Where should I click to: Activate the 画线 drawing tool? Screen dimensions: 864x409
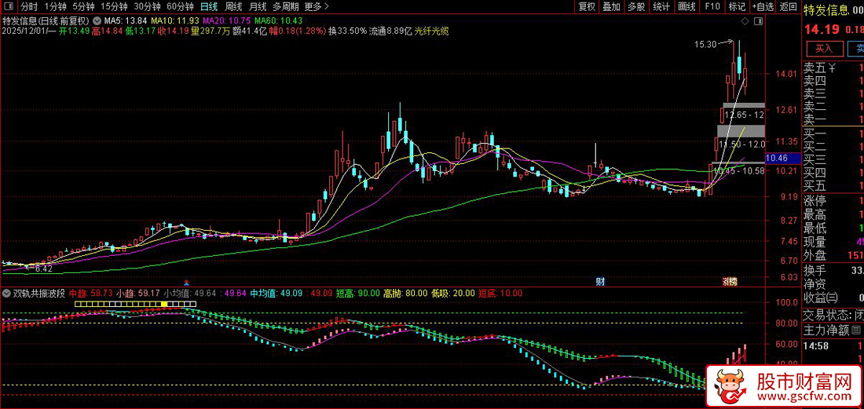[686, 6]
